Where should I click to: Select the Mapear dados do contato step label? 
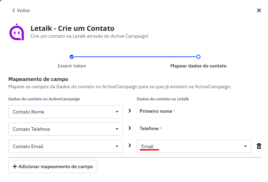pyautogui.click(x=198, y=66)
